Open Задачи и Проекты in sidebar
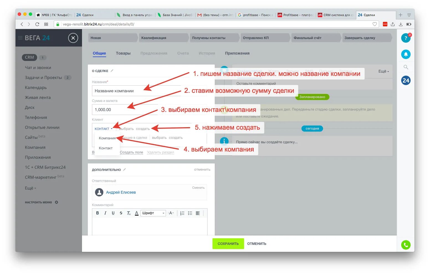 click(x=43, y=78)
